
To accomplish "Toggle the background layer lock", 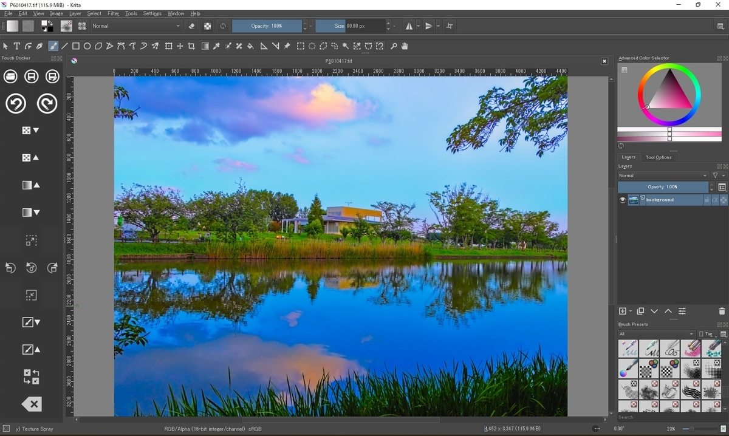I will pos(707,200).
